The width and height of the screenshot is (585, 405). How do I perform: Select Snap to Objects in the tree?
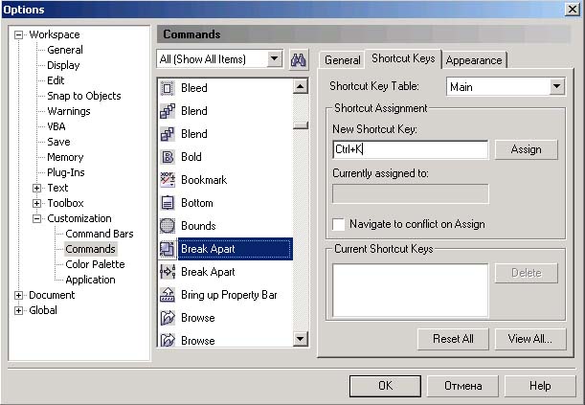84,96
